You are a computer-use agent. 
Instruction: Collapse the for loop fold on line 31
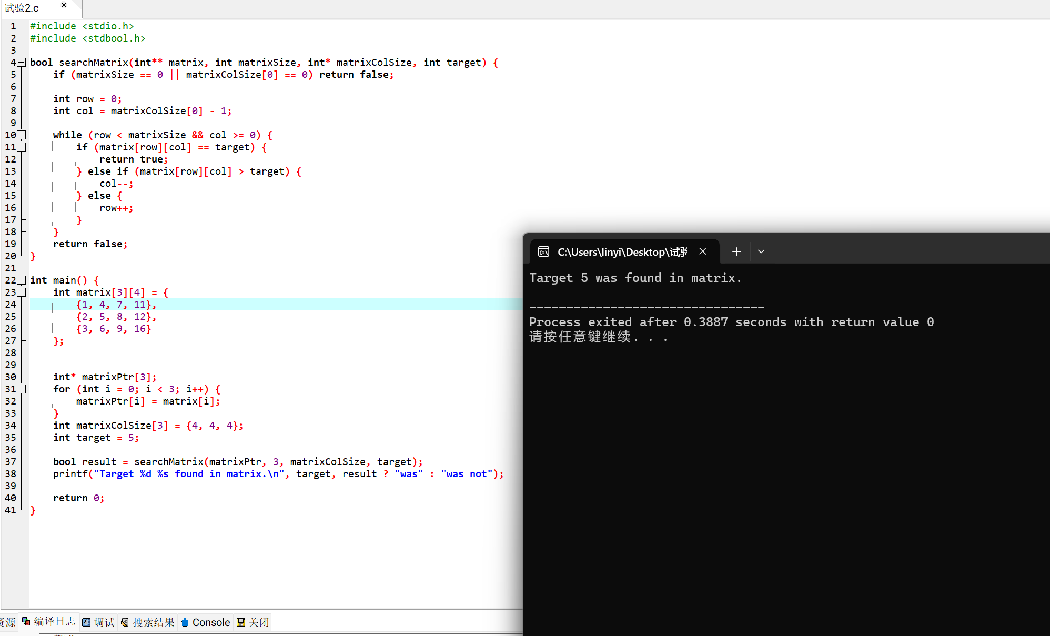22,389
